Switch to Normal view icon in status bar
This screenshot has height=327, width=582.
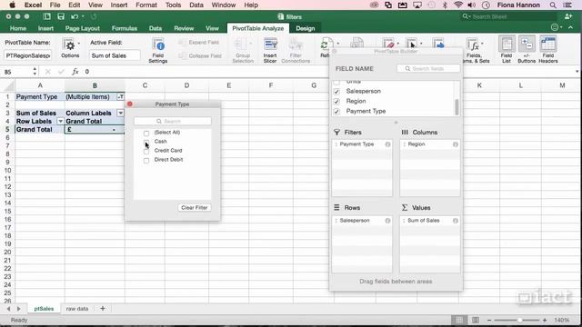[459, 320]
